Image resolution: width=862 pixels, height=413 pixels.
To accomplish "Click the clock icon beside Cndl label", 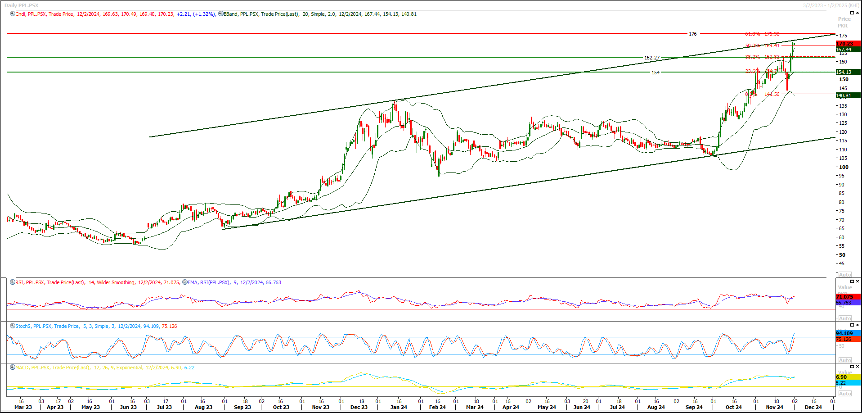I will tap(13, 14).
